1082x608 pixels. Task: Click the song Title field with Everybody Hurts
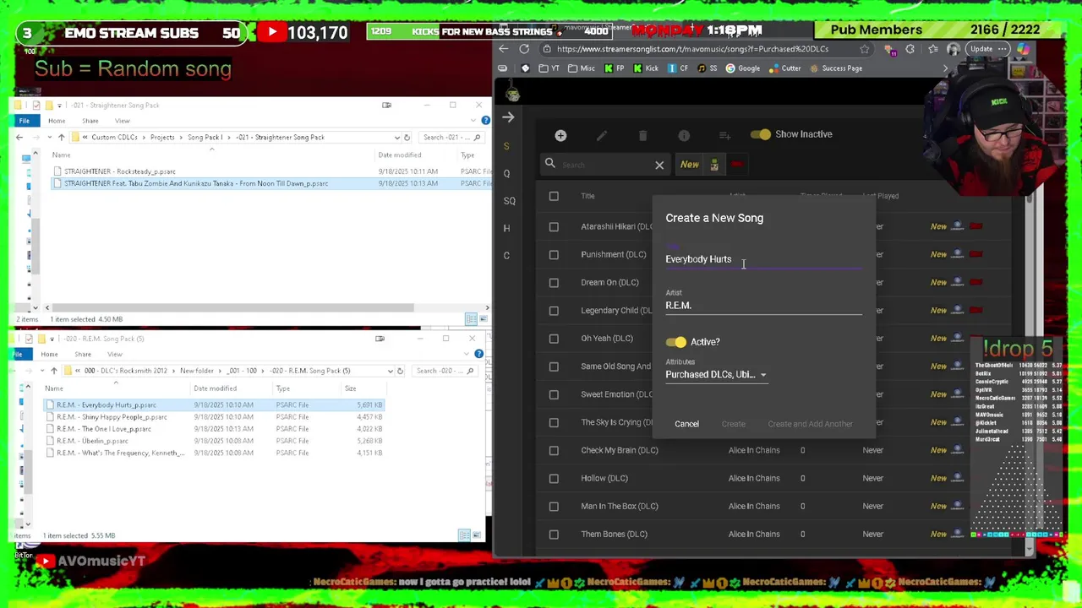tap(763, 259)
